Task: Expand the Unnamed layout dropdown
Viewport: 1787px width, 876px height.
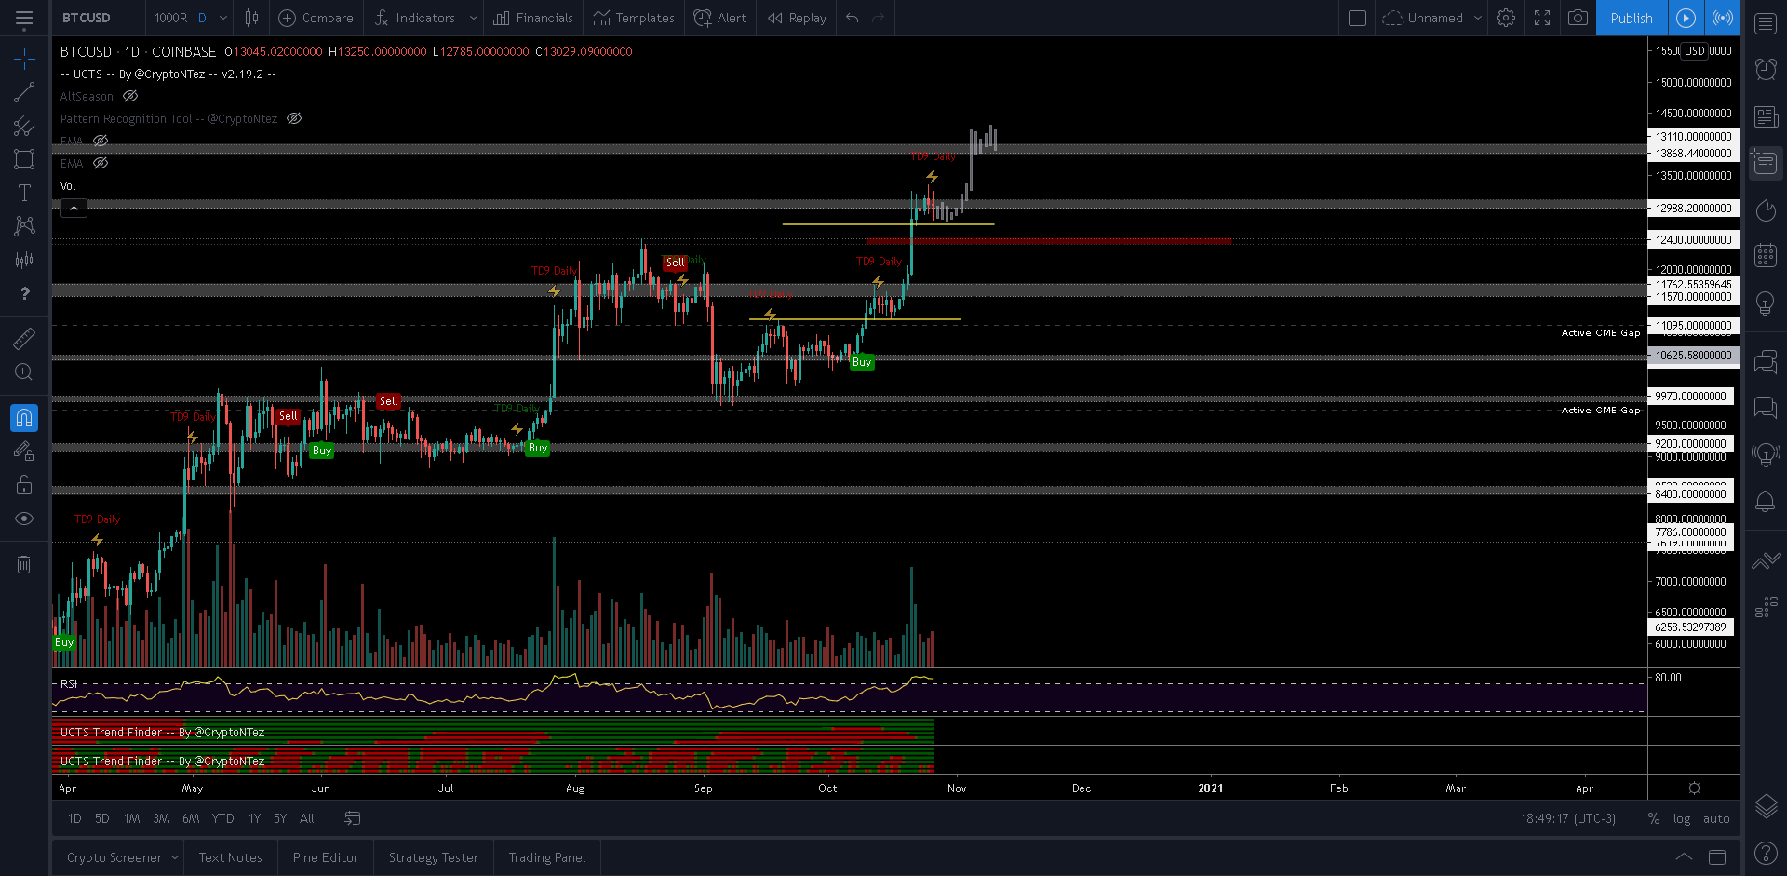Action: [x=1477, y=18]
